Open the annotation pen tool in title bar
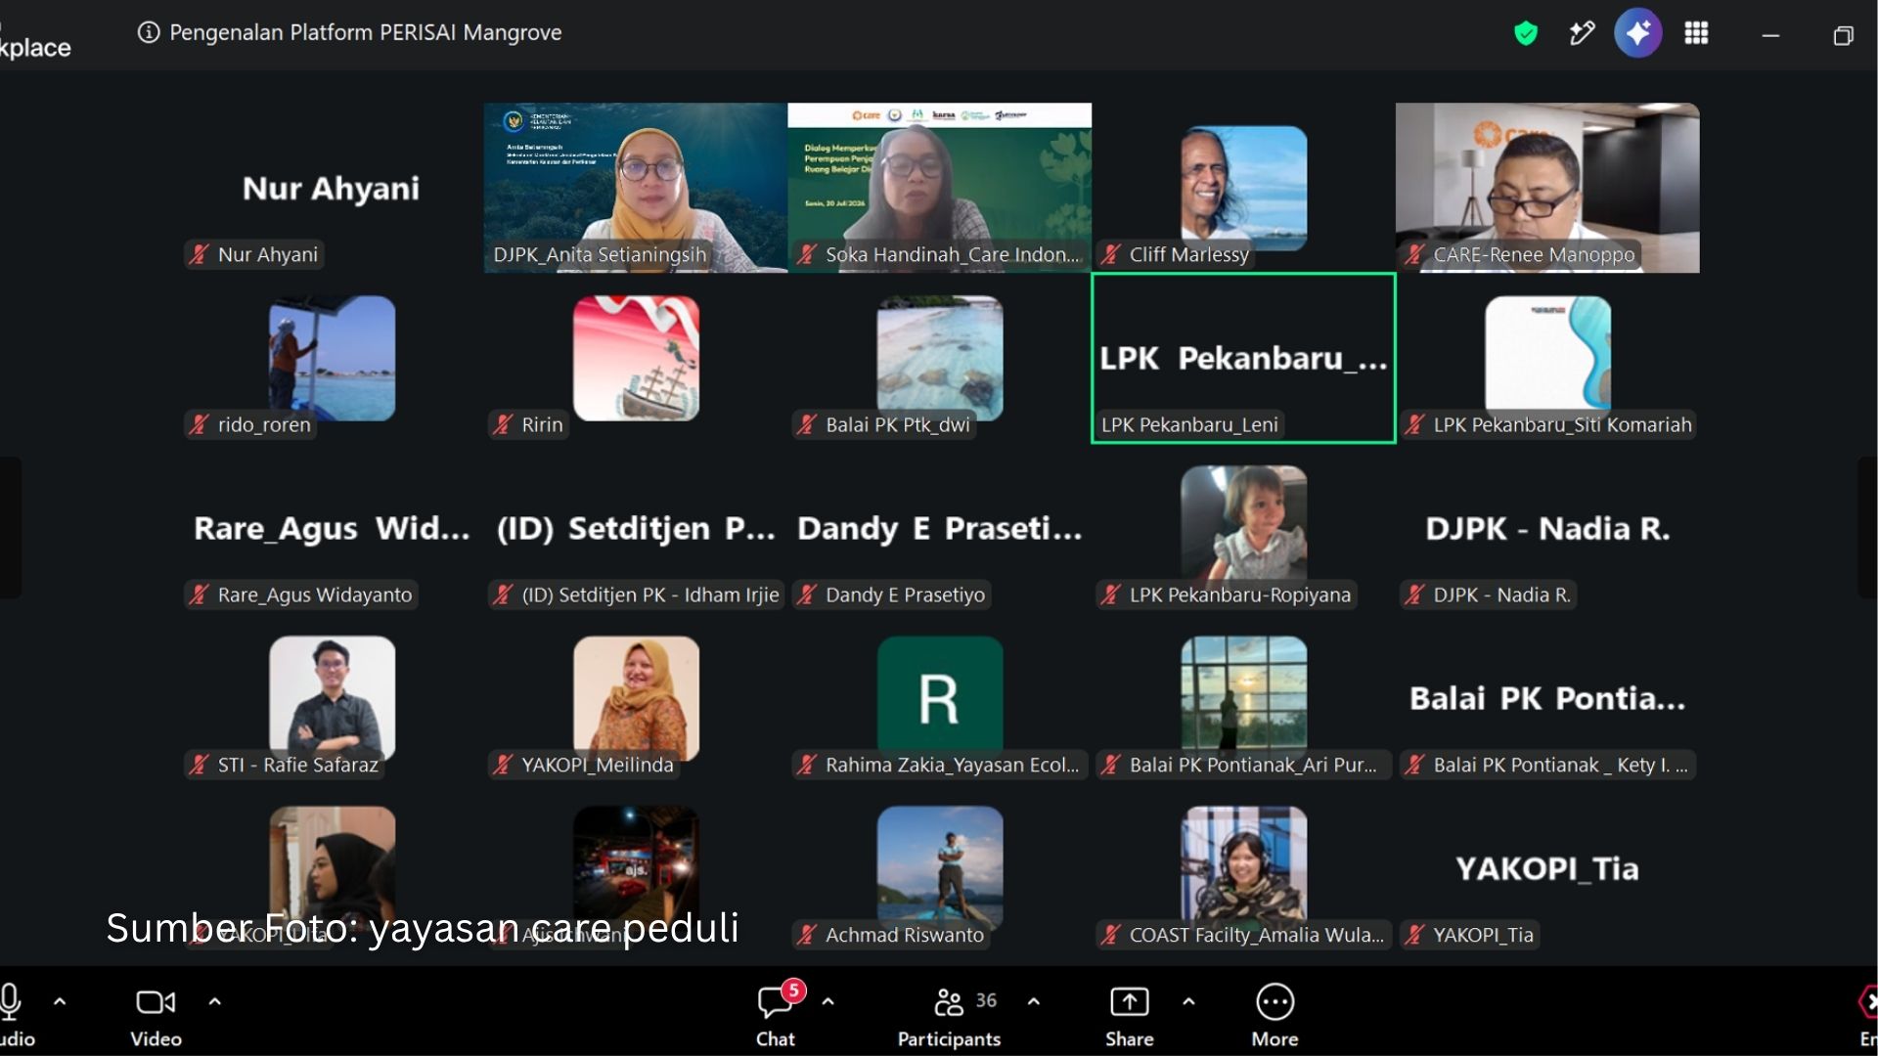Screen dimensions: 1878x1056 (1582, 33)
